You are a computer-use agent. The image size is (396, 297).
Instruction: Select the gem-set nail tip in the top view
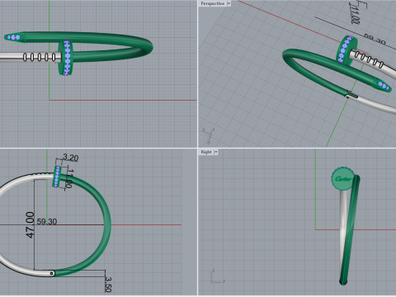14,37
